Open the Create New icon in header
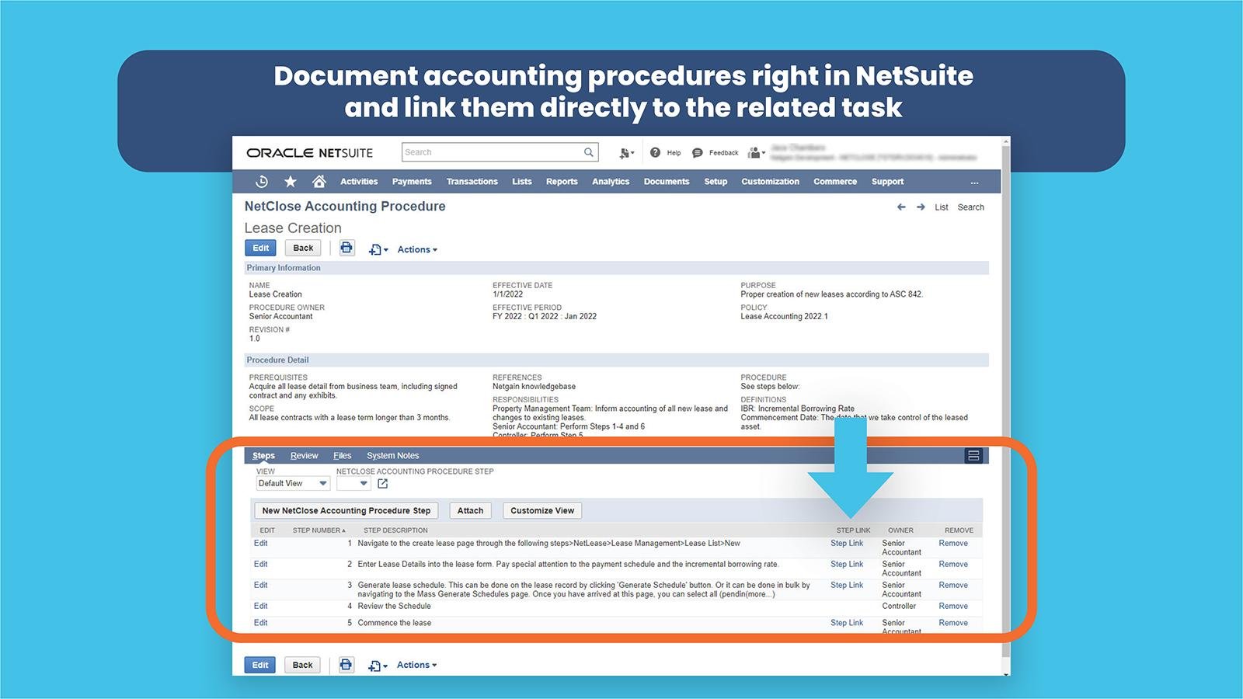The width and height of the screenshot is (1243, 699). [x=626, y=153]
